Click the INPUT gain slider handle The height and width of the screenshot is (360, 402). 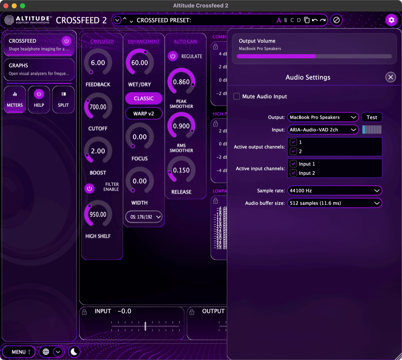(145, 326)
